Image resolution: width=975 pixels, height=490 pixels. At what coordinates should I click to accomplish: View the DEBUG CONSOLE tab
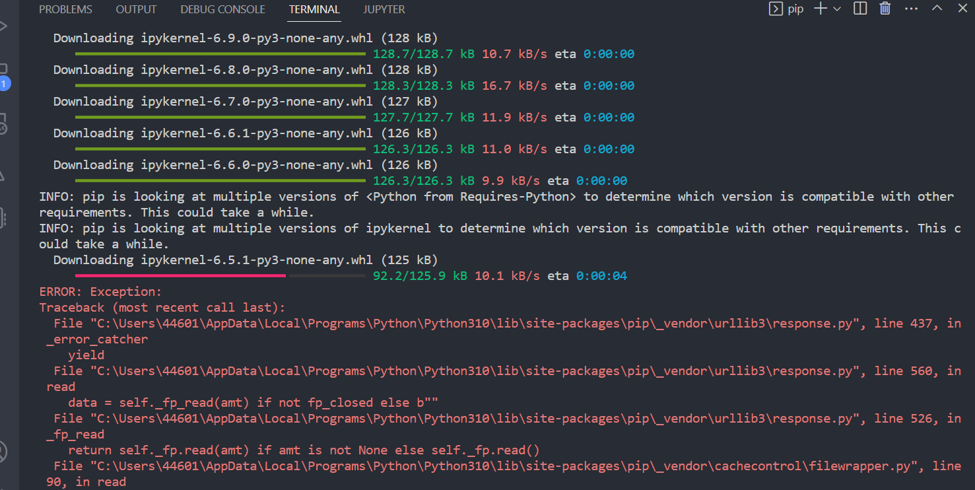[x=222, y=9]
